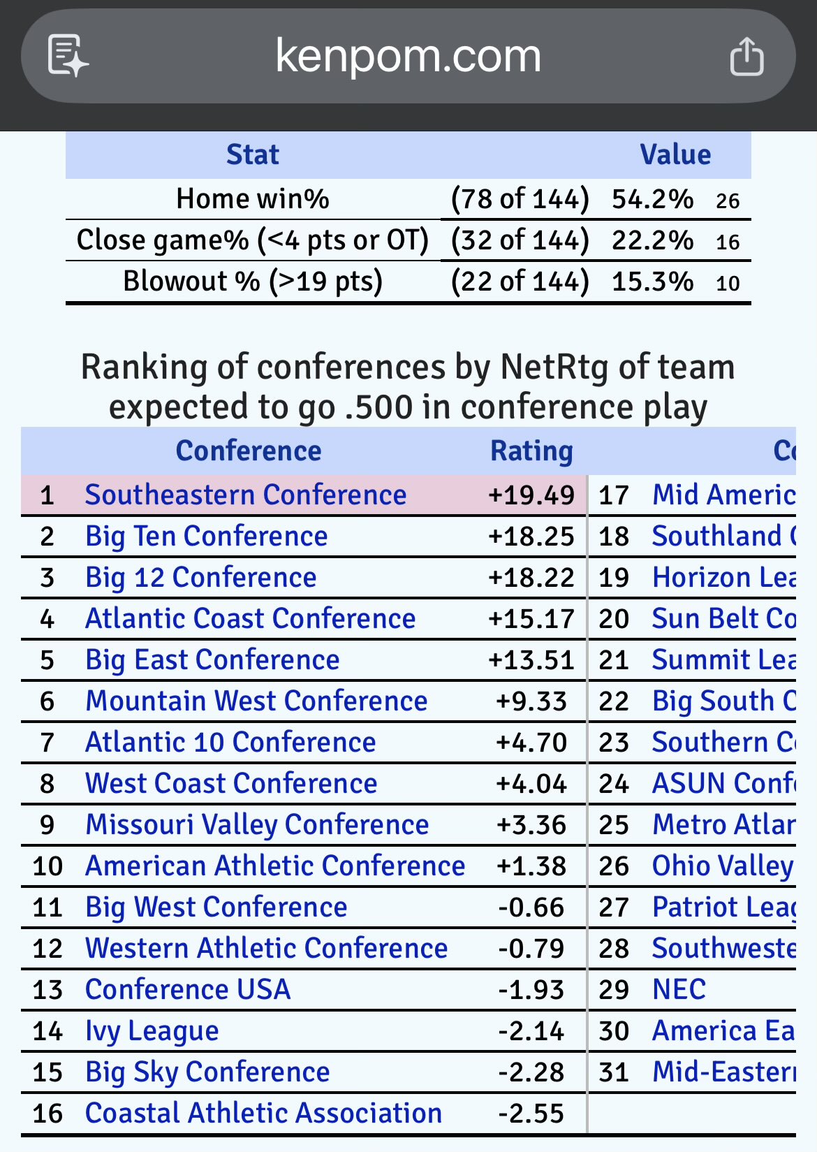Open the Ivy League link

(152, 1031)
